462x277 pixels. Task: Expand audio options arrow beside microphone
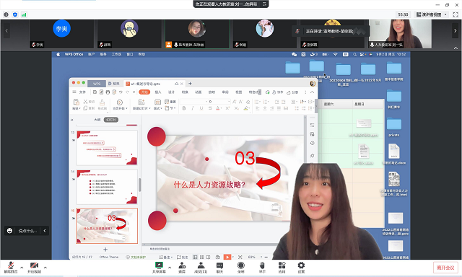tap(22, 268)
